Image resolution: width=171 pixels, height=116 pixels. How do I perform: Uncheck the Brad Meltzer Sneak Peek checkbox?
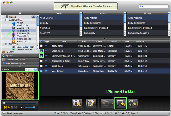pyautogui.click(x=41, y=51)
